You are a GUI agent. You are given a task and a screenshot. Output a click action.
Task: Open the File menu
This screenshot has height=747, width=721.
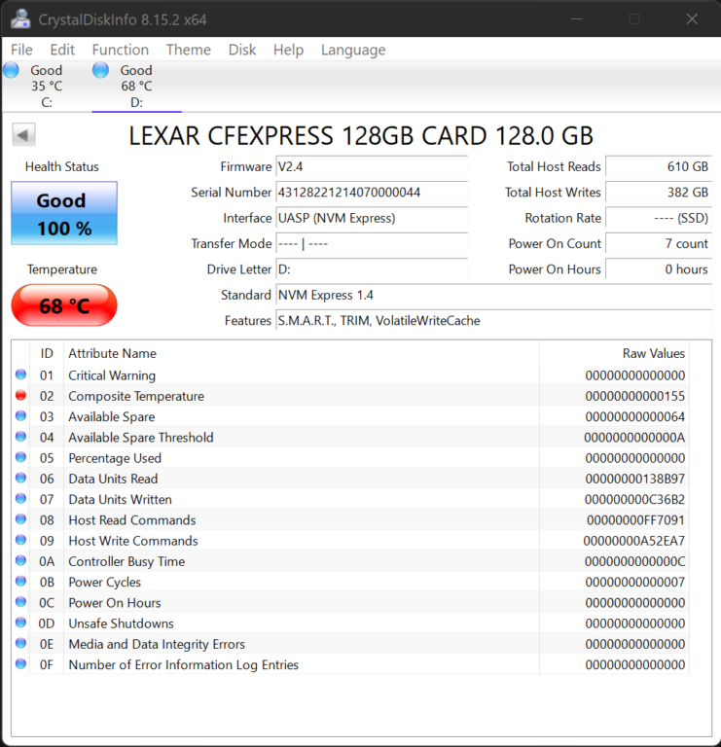point(21,50)
